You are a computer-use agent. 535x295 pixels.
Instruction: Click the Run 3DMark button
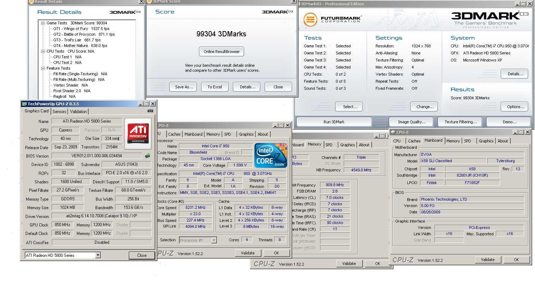334,122
